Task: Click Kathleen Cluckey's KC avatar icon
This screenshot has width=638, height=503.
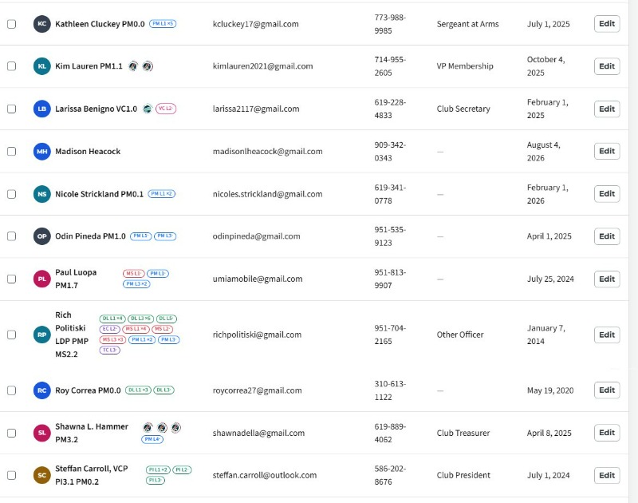Action: point(42,24)
